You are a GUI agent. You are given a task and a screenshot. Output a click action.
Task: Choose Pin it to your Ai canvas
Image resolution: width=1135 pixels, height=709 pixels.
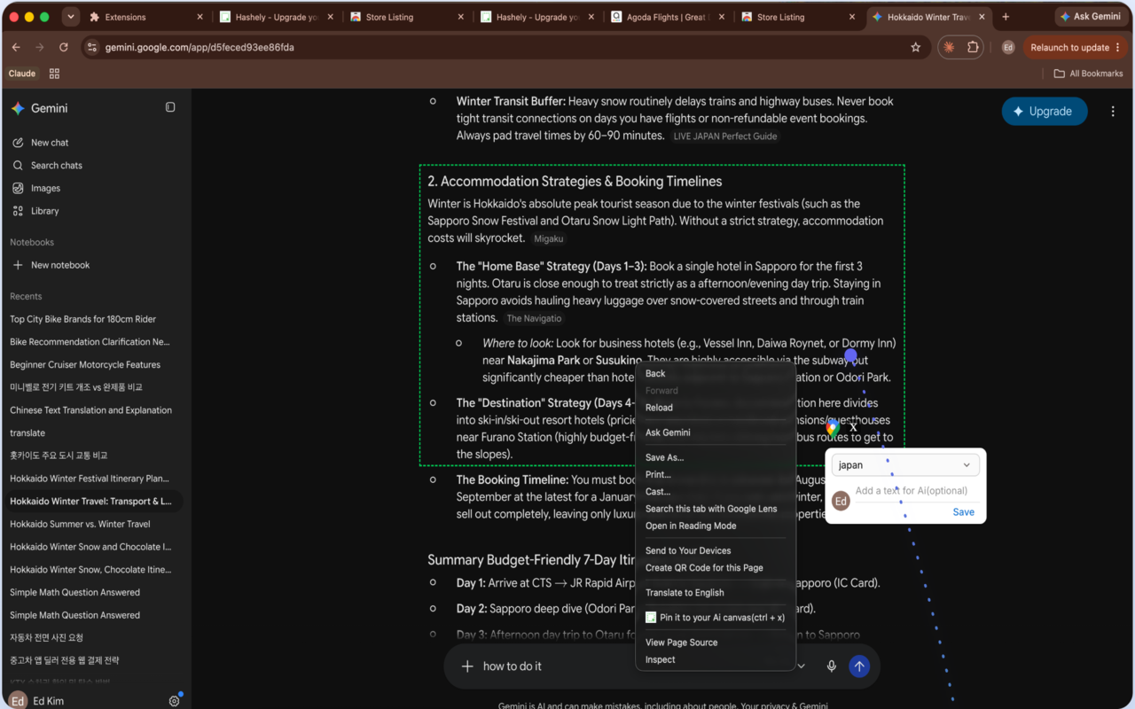pyautogui.click(x=715, y=618)
